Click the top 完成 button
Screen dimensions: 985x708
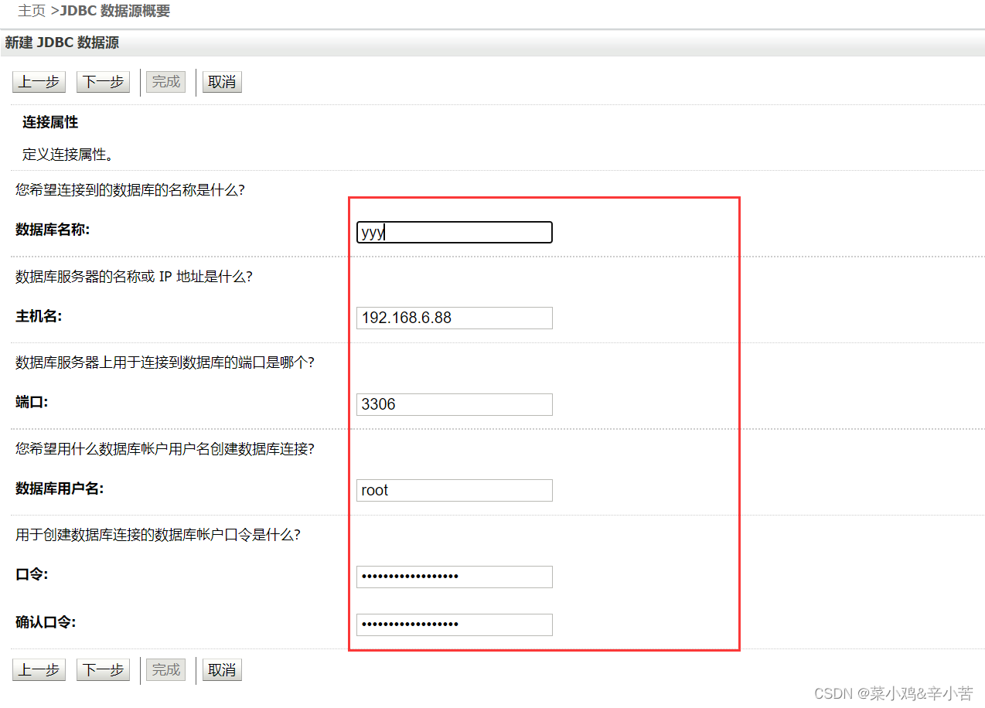click(165, 82)
